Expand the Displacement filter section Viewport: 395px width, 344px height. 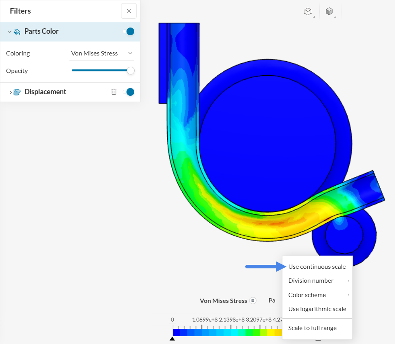coord(10,92)
